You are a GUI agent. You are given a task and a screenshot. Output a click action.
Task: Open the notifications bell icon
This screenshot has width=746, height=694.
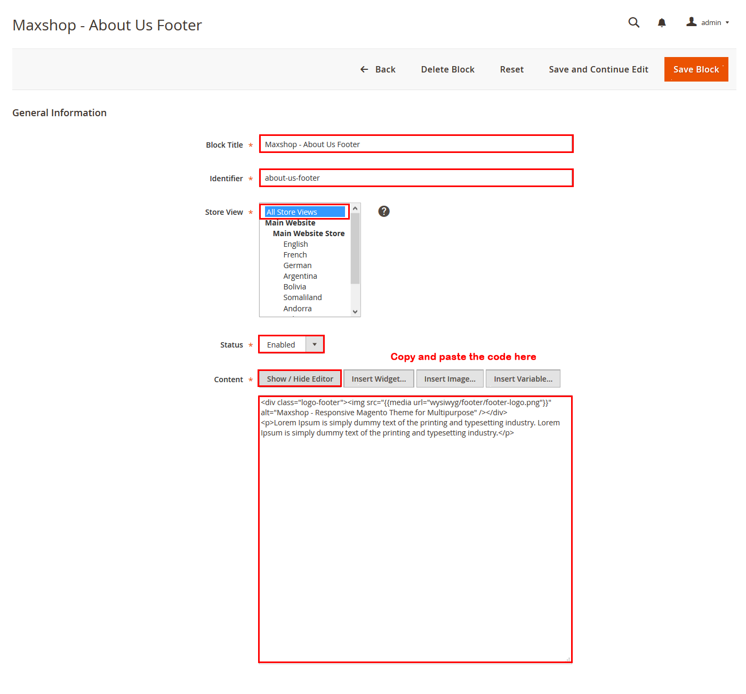point(662,22)
